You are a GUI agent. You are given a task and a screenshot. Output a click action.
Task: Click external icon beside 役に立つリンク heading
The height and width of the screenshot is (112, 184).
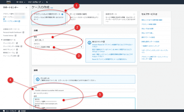pyautogui.click(x=104, y=42)
